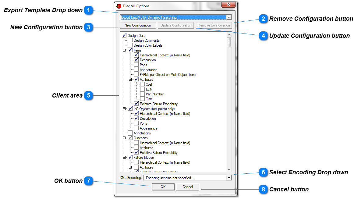Open the XML Encoding dropdown
The height and width of the screenshot is (199, 358).
tap(229, 178)
